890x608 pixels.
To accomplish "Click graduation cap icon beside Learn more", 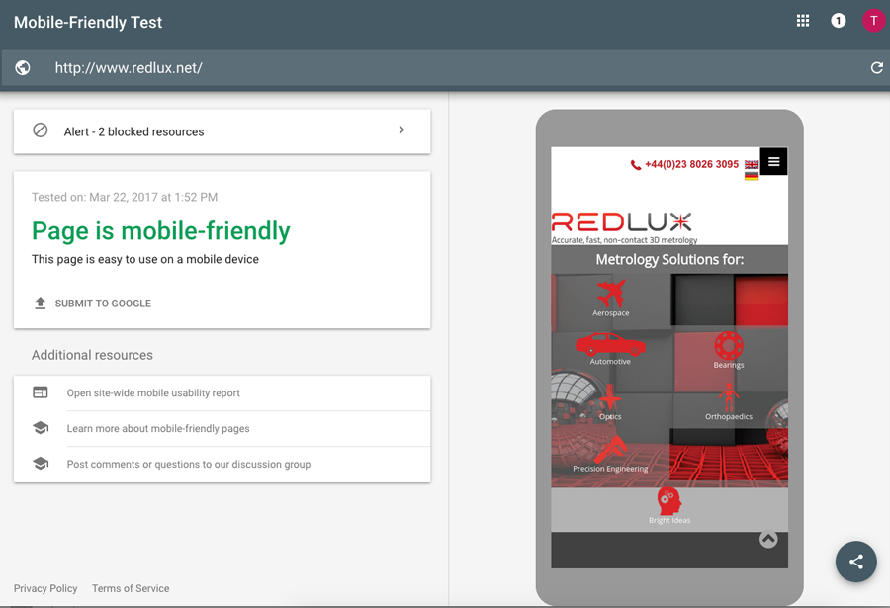I will tap(41, 428).
